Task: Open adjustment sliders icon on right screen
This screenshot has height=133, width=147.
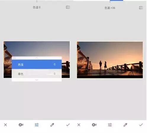Action: click(110, 125)
